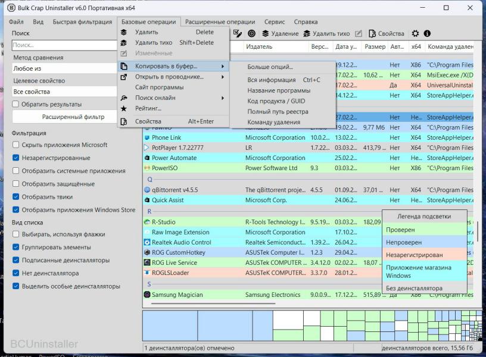Viewport: 486px width, 357px height.
Task: Enable the Скрыть приложения Microsoft checkbox
Action: [16, 145]
